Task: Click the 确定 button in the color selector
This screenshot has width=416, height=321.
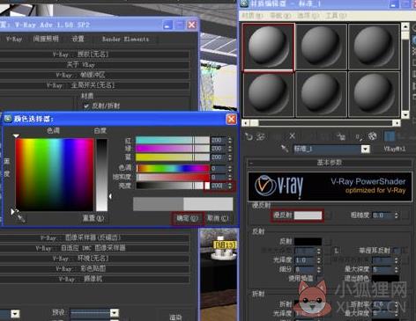Action: point(187,218)
